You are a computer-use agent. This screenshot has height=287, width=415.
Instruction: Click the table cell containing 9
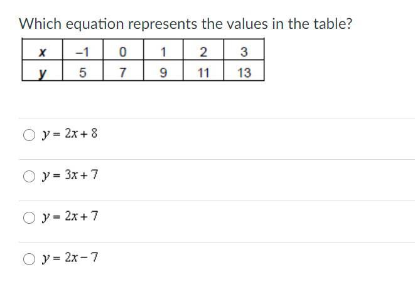(163, 70)
